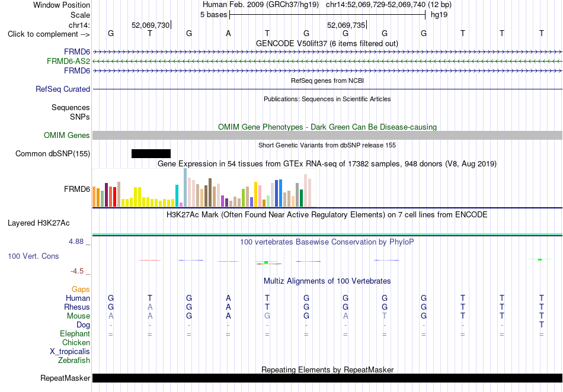The width and height of the screenshot is (563, 392).
Task: Click the Common dbSNP(155) label
Action: point(53,153)
